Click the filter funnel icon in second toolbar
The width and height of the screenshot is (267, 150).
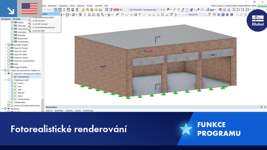(x=117, y=15)
